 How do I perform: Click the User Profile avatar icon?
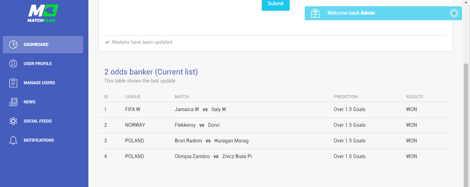pos(13,64)
